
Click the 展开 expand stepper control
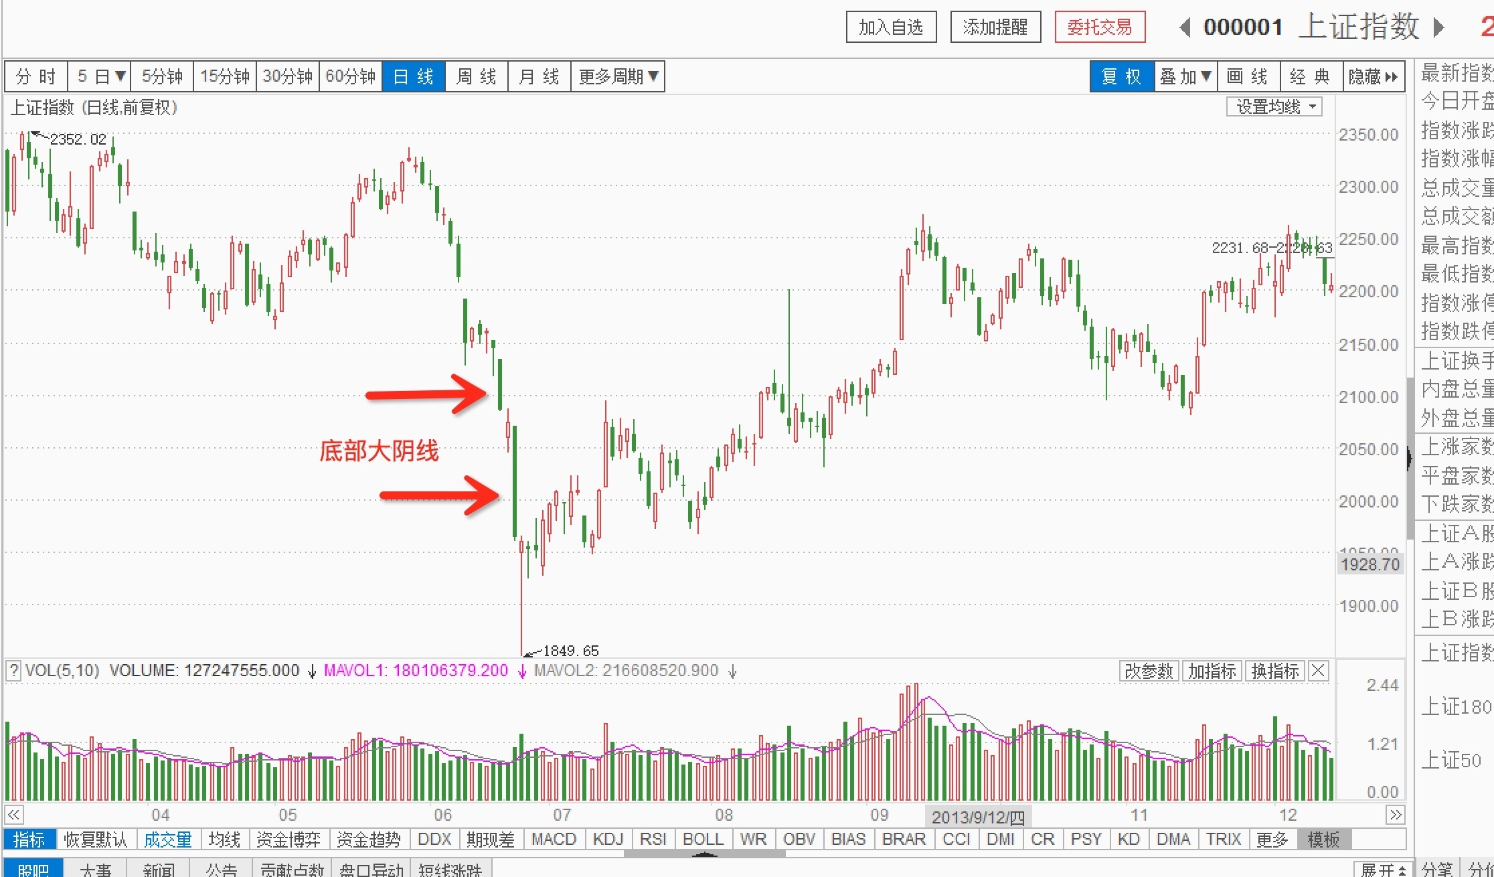pos(1383,869)
